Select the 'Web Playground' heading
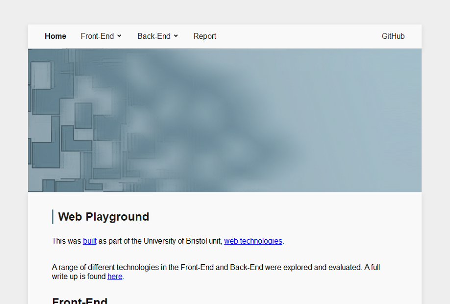This screenshot has height=304, width=450. 103,217
